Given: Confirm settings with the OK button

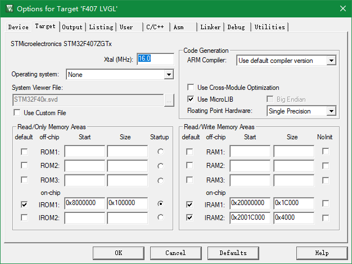Looking at the screenshot, I should [119, 253].
